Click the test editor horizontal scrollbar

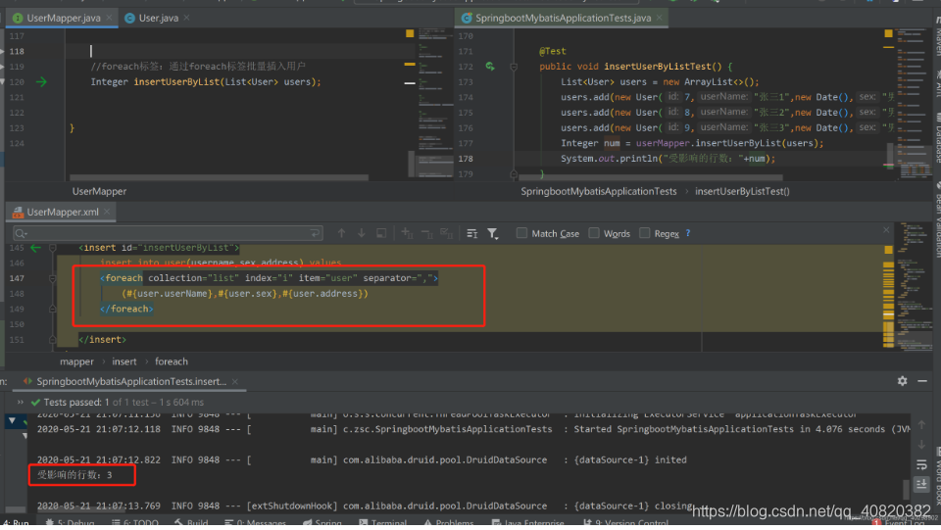pyautogui.click(x=651, y=177)
